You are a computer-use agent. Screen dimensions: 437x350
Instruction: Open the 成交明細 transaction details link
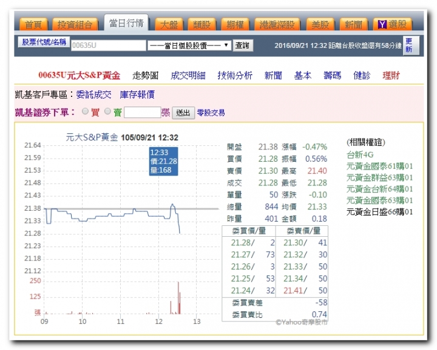(x=188, y=76)
